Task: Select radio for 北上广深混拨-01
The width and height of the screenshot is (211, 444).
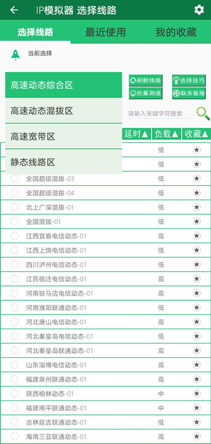Action: point(14,207)
